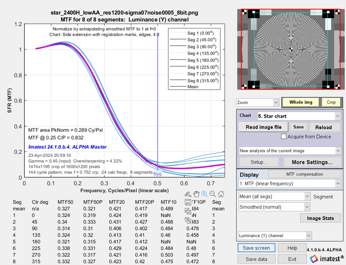
Task: Click the star chart thumbnail image
Action: pyautogui.click(x=291, y=49)
